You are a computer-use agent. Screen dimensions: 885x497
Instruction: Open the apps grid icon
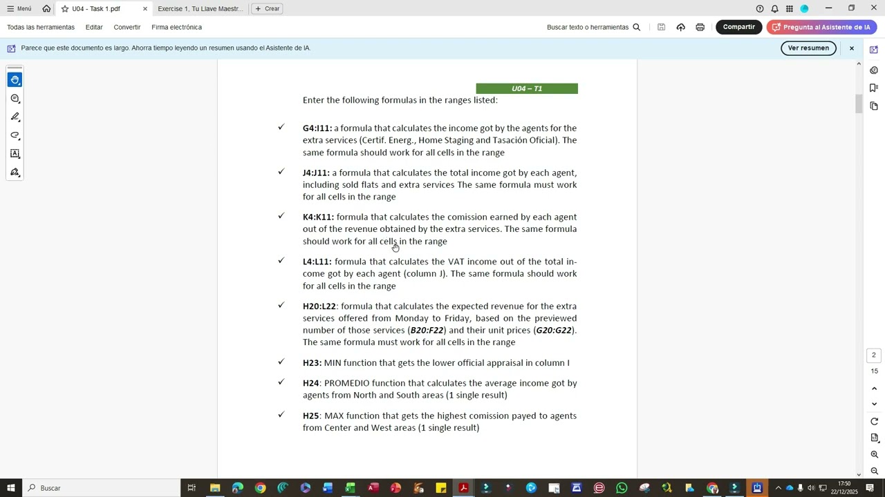(x=789, y=8)
